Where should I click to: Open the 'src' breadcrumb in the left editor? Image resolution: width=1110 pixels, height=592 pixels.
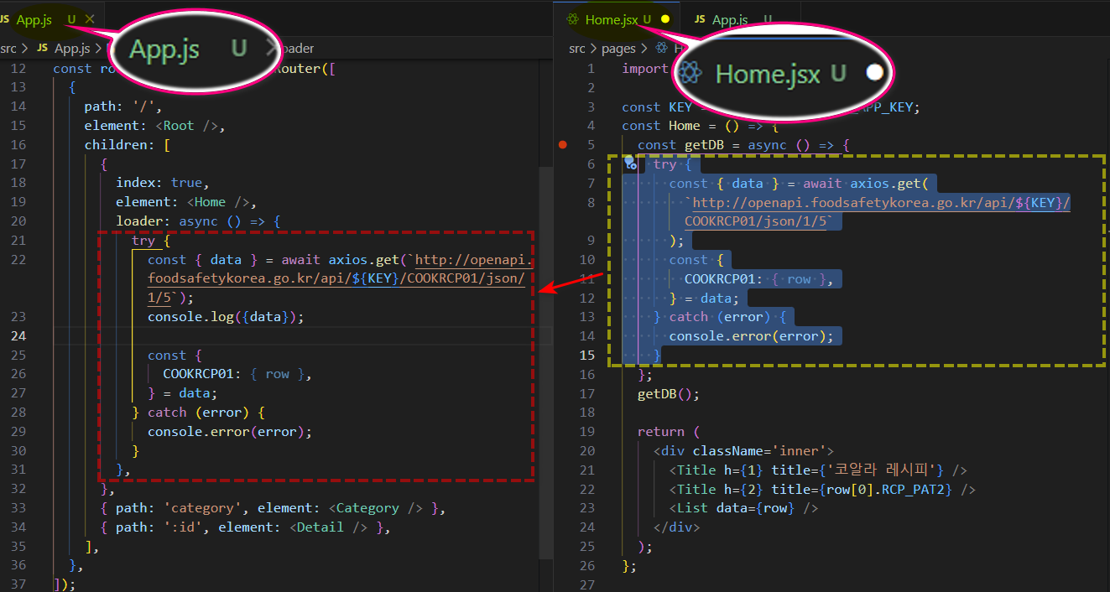tap(8, 49)
